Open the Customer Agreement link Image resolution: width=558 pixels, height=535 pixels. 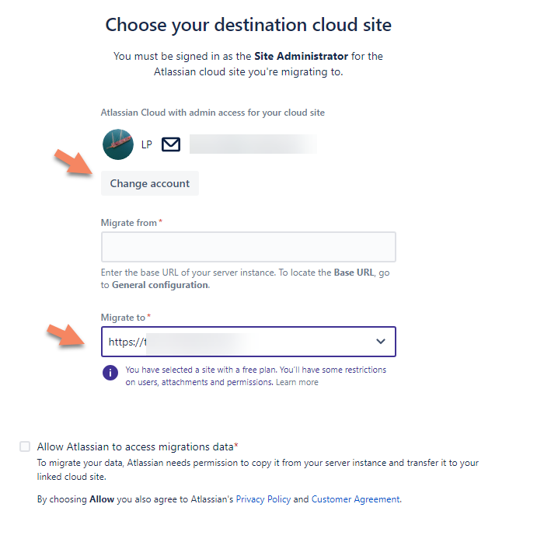pos(355,499)
